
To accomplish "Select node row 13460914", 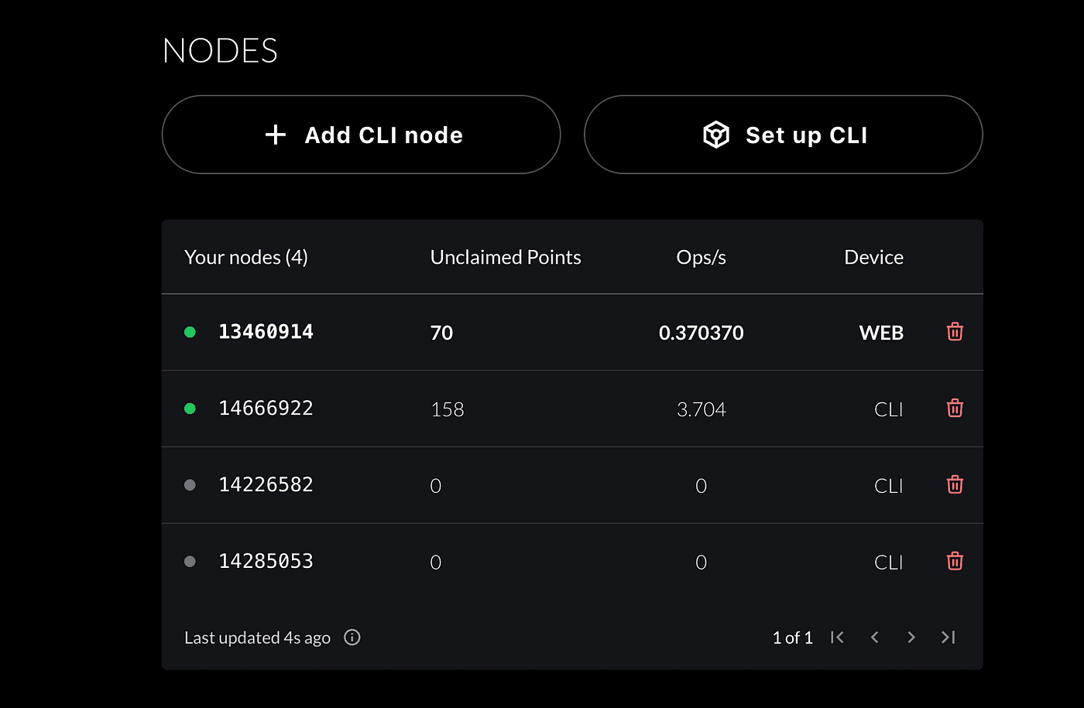I will (572, 332).
